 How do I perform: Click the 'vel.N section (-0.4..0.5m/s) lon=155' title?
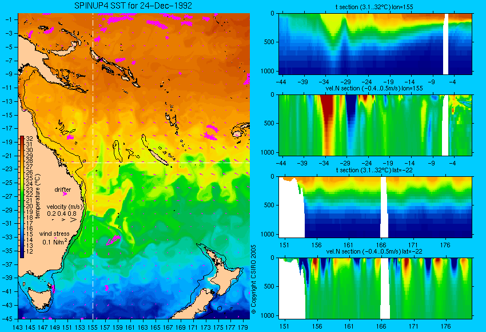375,88
